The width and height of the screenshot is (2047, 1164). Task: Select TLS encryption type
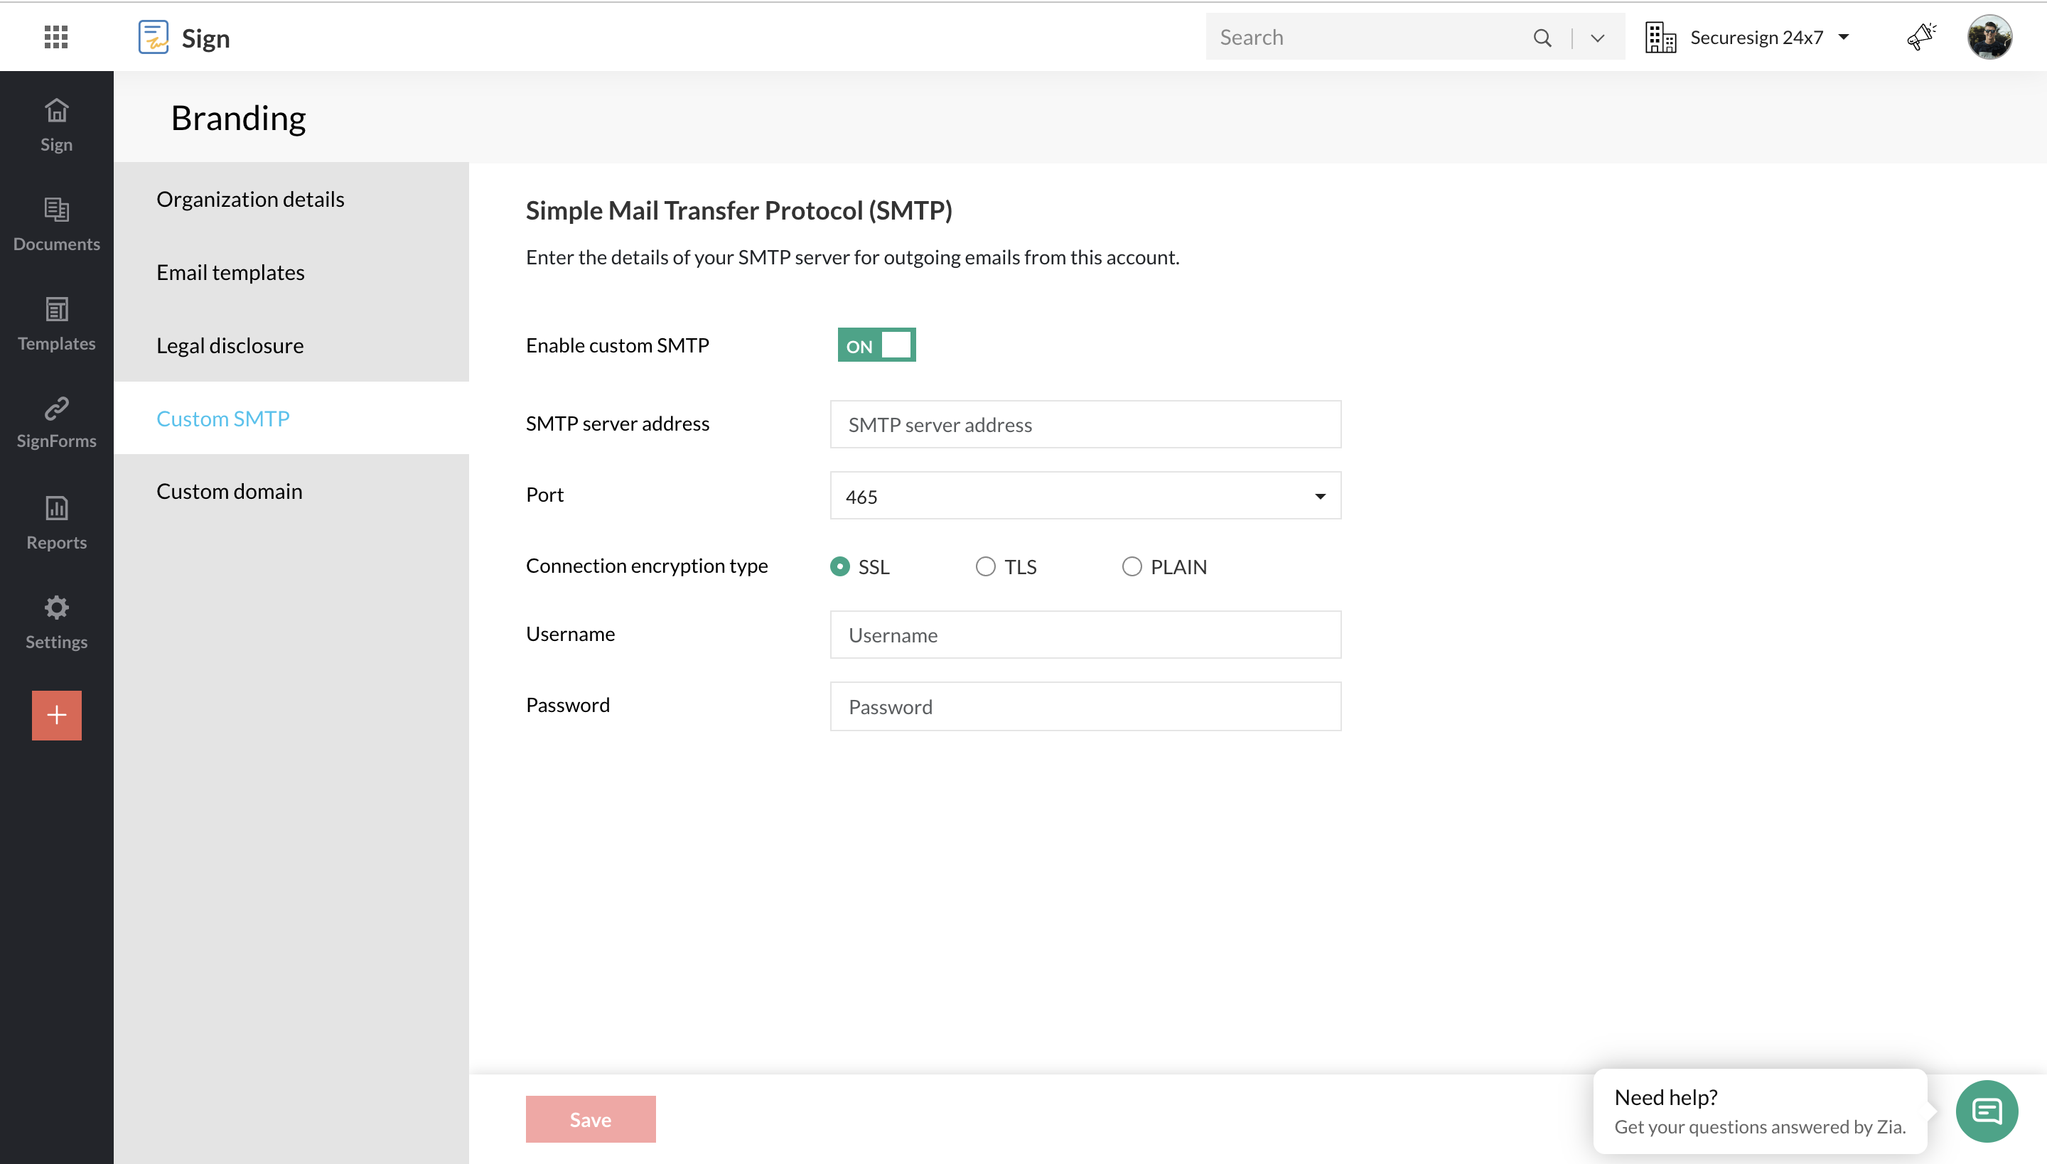coord(985,567)
